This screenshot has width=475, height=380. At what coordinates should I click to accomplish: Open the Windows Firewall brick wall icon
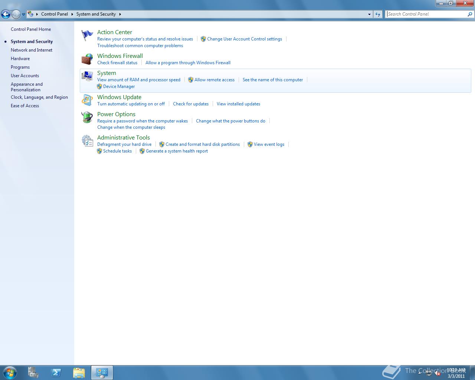(x=87, y=59)
